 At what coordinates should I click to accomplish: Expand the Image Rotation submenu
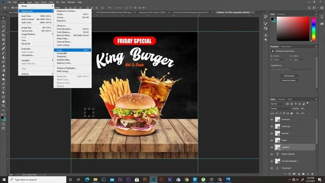(x=36, y=34)
